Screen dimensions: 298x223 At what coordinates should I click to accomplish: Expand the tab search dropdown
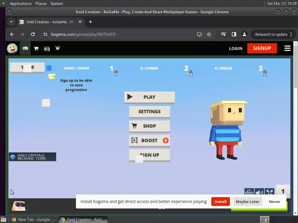pos(11,22)
